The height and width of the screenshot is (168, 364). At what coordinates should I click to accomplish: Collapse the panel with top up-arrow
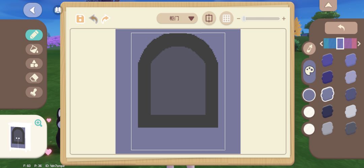(328, 5)
